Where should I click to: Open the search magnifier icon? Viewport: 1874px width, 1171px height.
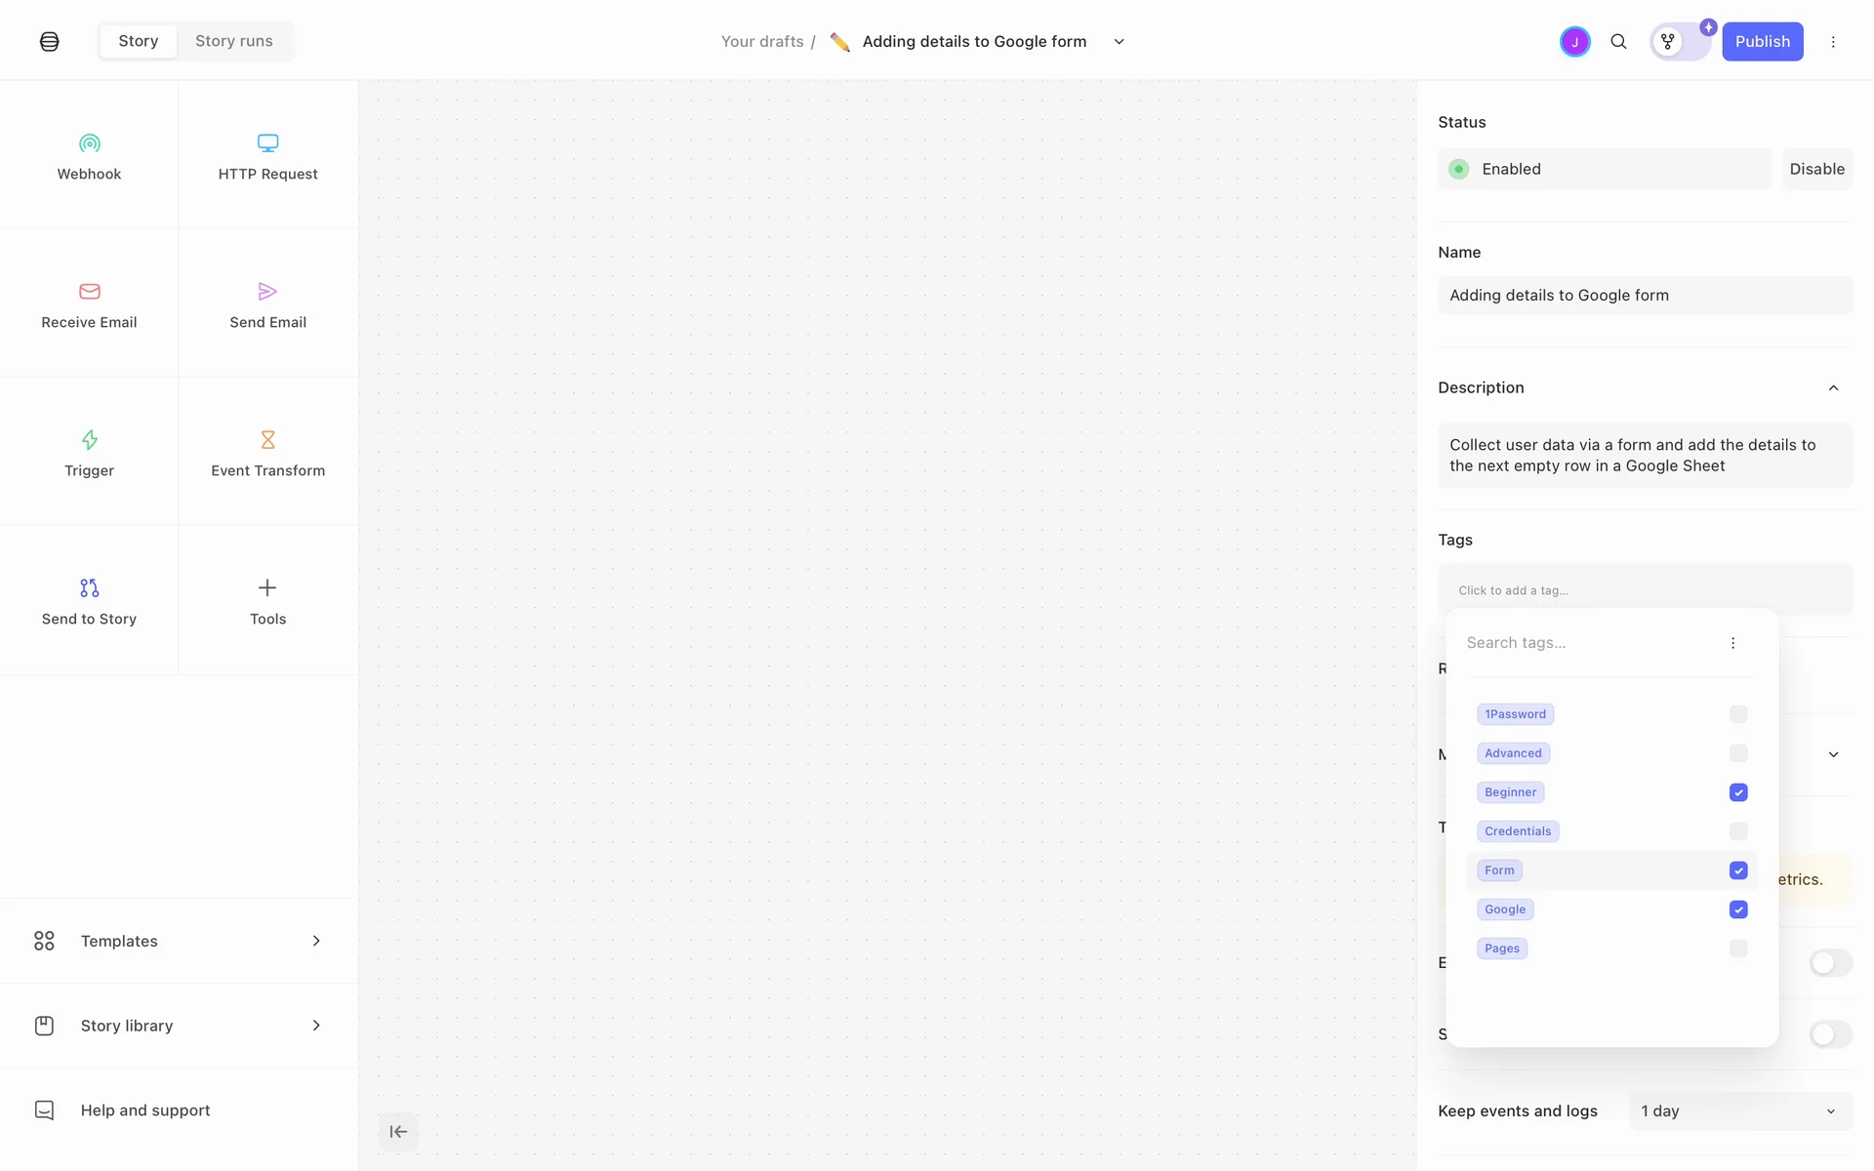[x=1618, y=42]
